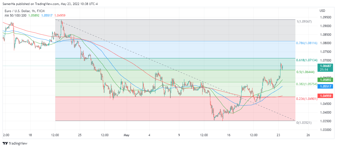The width and height of the screenshot is (337, 148).
Task: Select the 0.382(1.05754) retracement label
Action: [307, 84]
